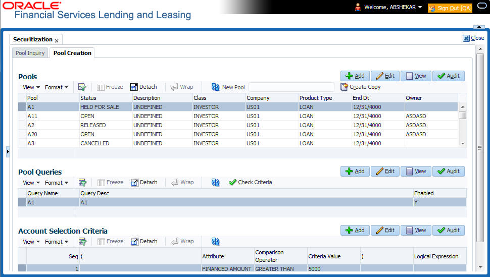This screenshot has height=277, width=490.
Task: Click View button in Account Selection Criteria
Action: pyautogui.click(x=416, y=230)
